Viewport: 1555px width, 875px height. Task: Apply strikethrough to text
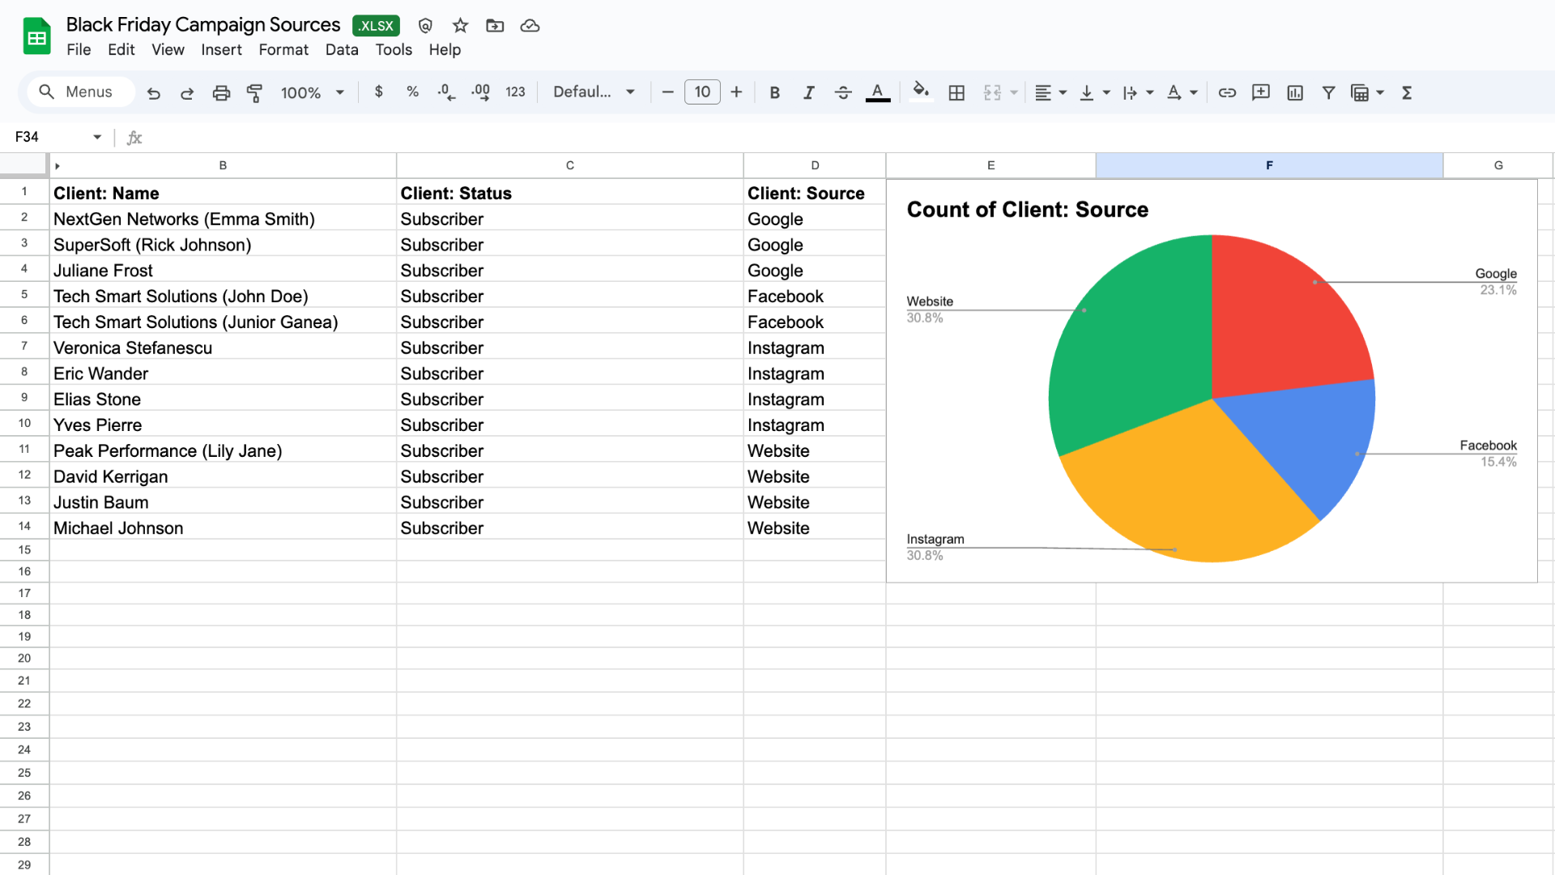(842, 92)
